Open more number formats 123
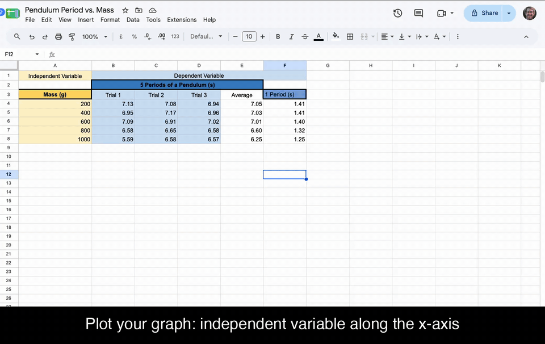Image resolution: width=545 pixels, height=344 pixels. pos(175,36)
